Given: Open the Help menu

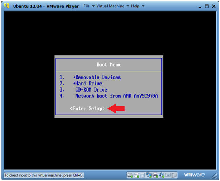Looking at the screenshot, I should [x=135, y=6].
